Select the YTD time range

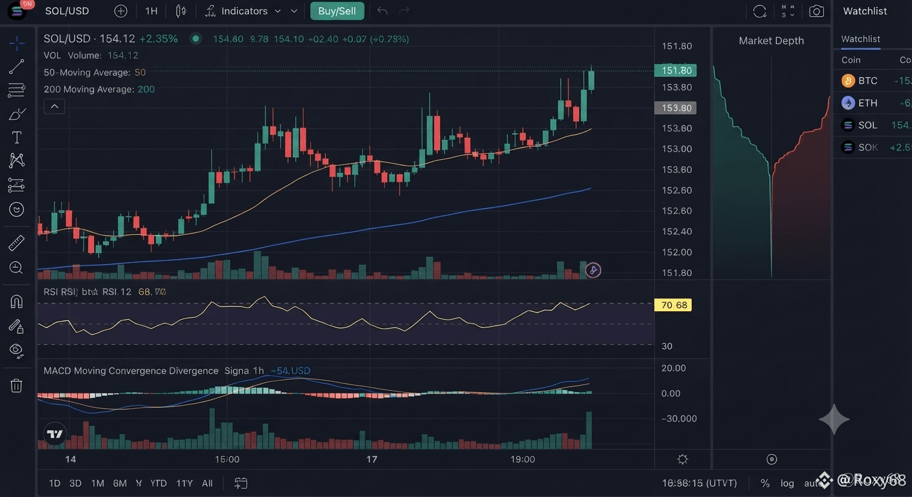159,483
